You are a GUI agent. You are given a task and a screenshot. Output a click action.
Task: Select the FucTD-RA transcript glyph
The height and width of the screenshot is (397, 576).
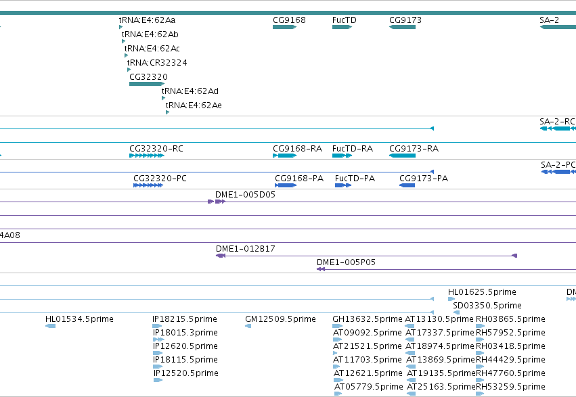342,156
